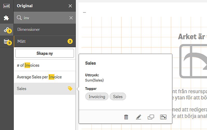Click the Sales tag chip
The image size is (207, 130).
tap(118, 97)
